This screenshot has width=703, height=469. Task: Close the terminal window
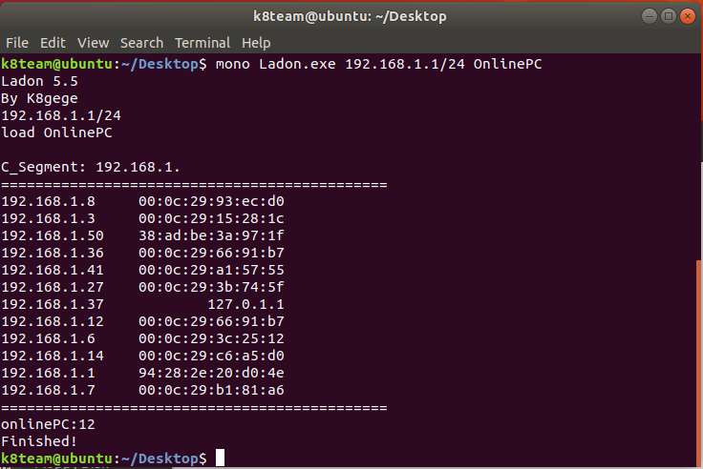688,16
